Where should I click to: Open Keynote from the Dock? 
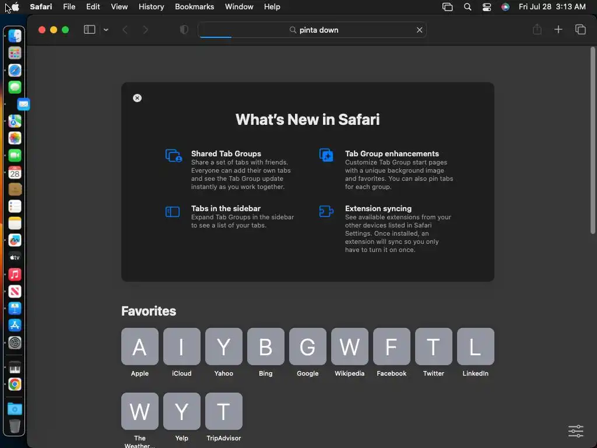pos(15,308)
